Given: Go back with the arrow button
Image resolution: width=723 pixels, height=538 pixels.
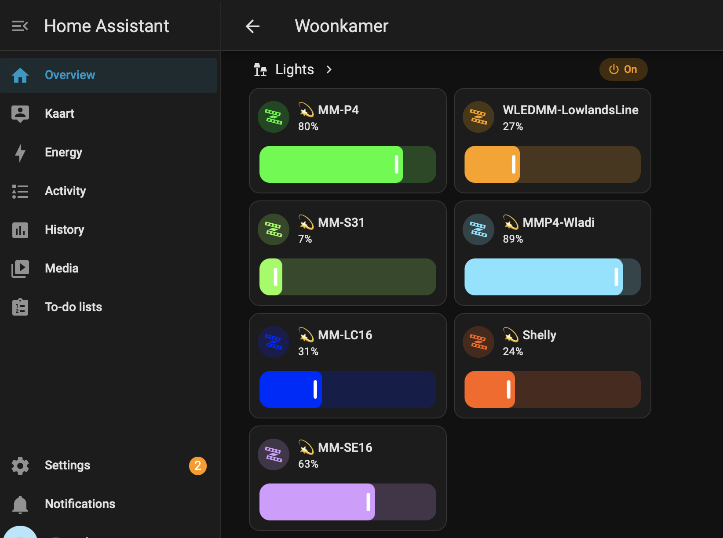Looking at the screenshot, I should pyautogui.click(x=252, y=26).
